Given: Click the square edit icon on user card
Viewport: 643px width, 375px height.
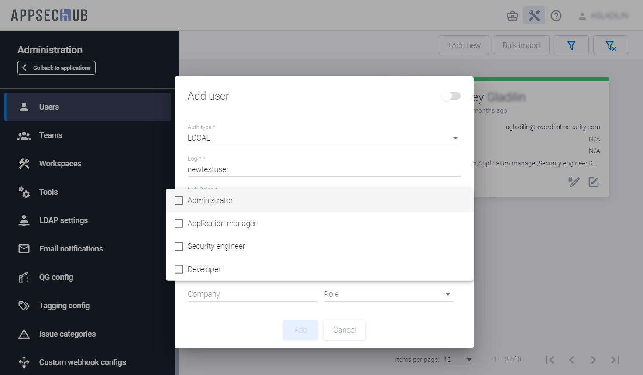Looking at the screenshot, I should point(593,182).
